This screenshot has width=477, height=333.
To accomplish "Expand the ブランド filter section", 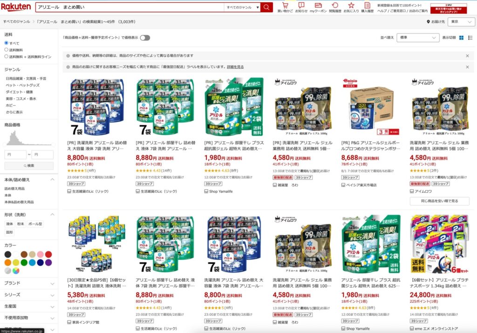I will point(29,283).
